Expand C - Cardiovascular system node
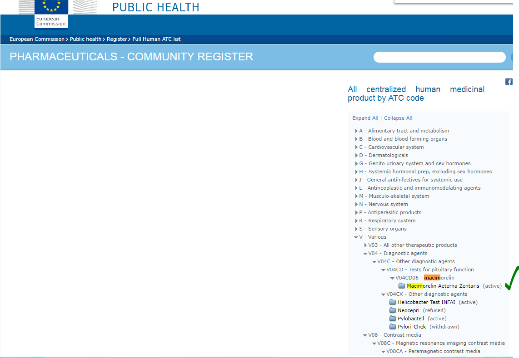Screen dimensions: 519x358 coord(356,147)
